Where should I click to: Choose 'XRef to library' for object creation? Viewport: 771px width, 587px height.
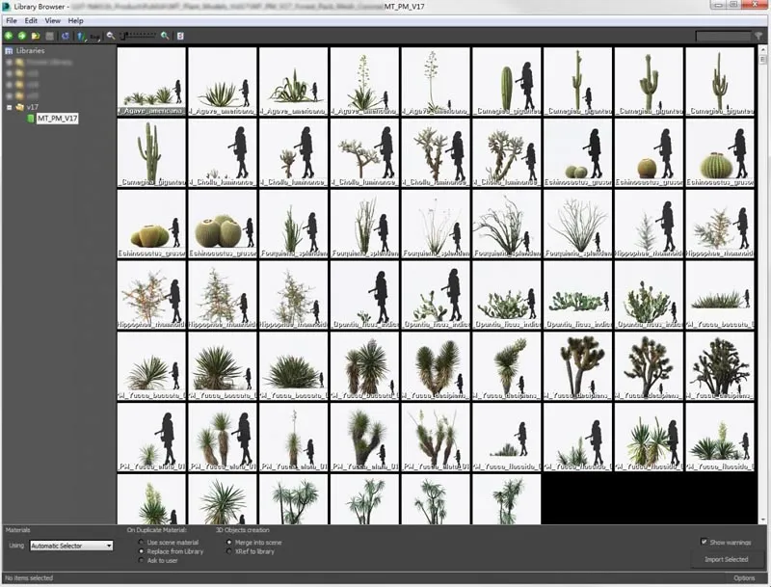(227, 551)
